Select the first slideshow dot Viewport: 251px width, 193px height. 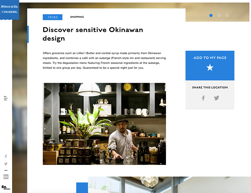[211, 15]
